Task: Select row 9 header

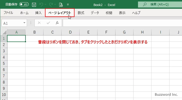Action: [4, 88]
